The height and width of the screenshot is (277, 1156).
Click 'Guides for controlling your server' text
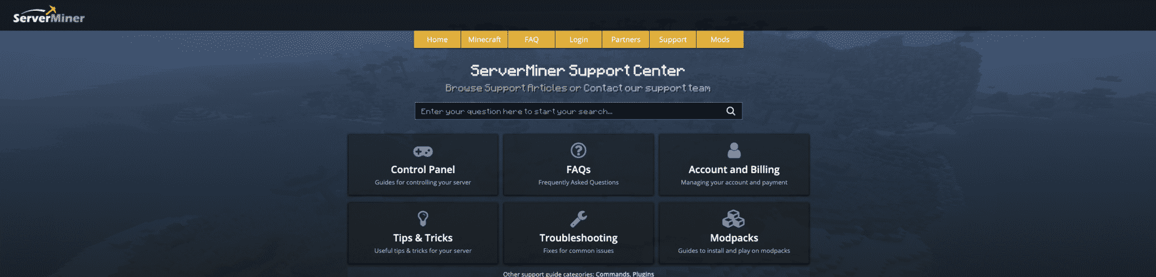[x=423, y=182]
